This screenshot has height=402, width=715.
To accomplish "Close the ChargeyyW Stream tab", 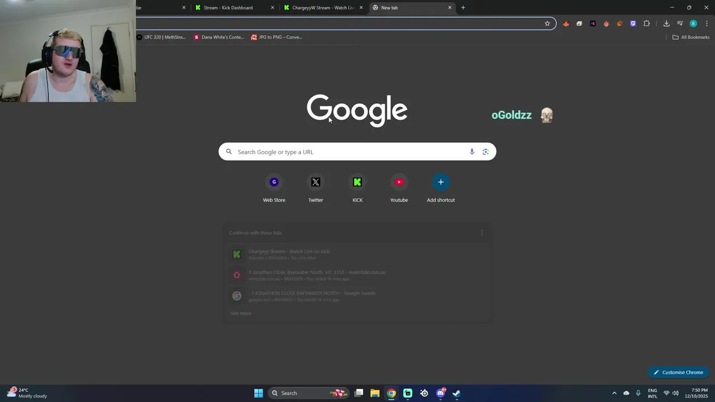I will point(361,8).
